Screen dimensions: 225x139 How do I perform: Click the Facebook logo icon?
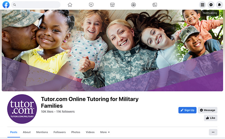coord(6,5)
